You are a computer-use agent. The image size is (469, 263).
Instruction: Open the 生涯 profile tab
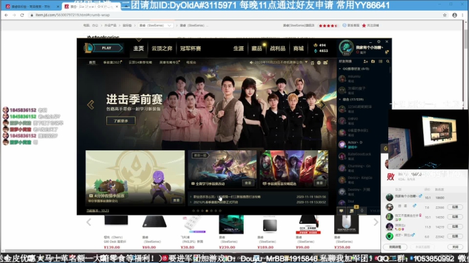click(x=238, y=48)
